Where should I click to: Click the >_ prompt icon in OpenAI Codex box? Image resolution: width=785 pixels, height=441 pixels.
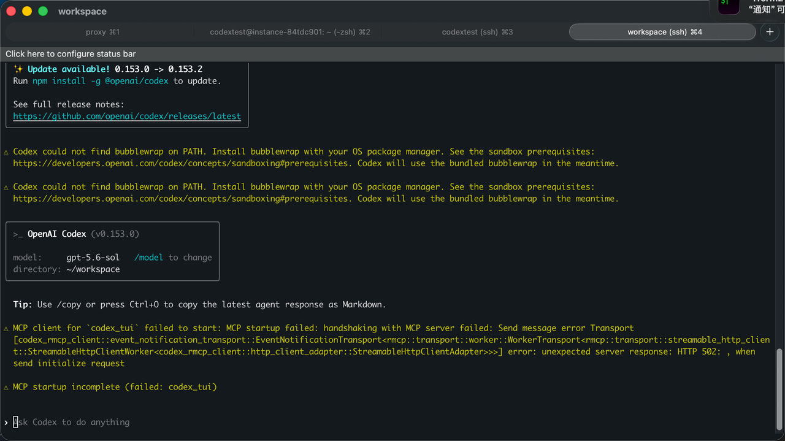click(18, 234)
